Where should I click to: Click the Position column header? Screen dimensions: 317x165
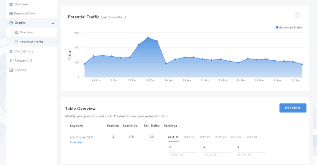pos(113,126)
